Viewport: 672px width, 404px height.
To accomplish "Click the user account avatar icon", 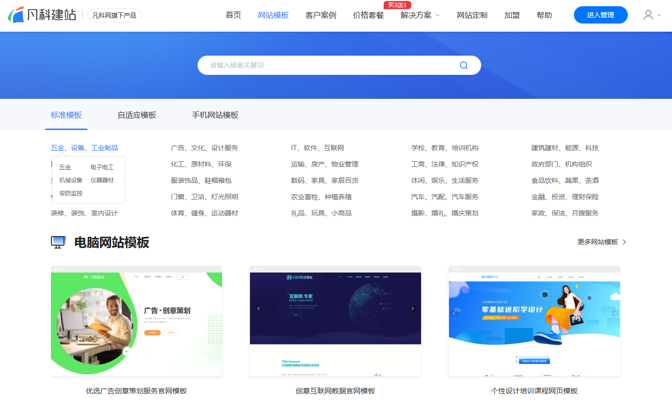I will coord(648,15).
